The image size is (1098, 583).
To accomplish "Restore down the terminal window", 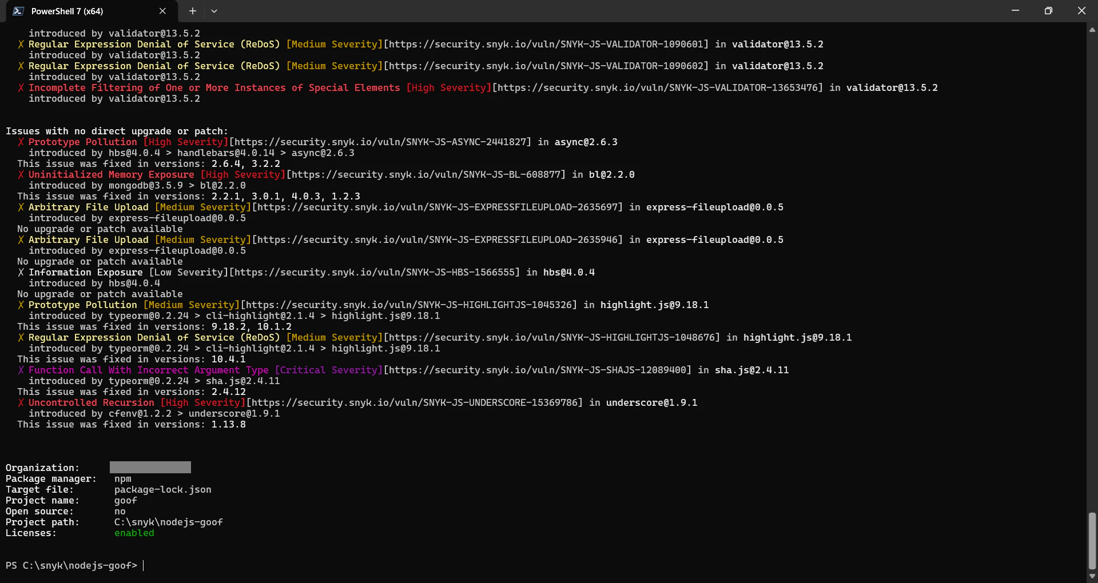I will pyautogui.click(x=1048, y=11).
